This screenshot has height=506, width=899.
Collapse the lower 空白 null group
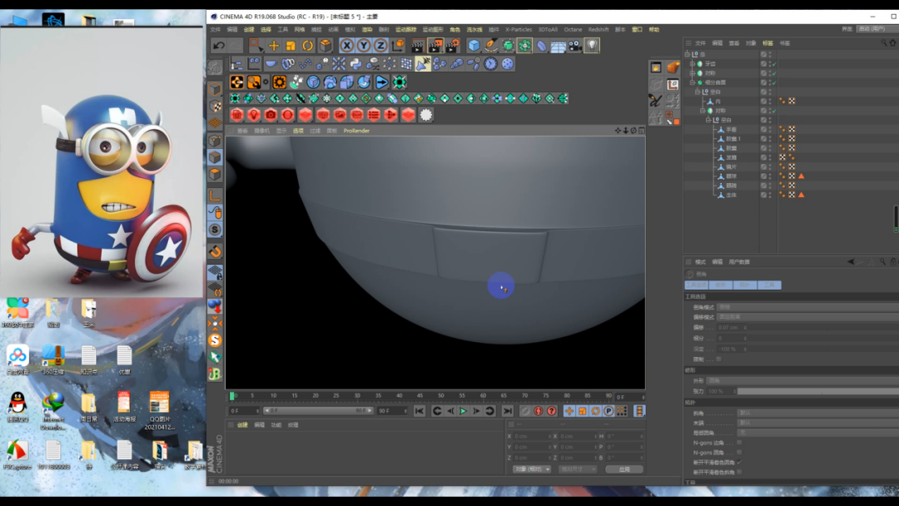pos(708,120)
